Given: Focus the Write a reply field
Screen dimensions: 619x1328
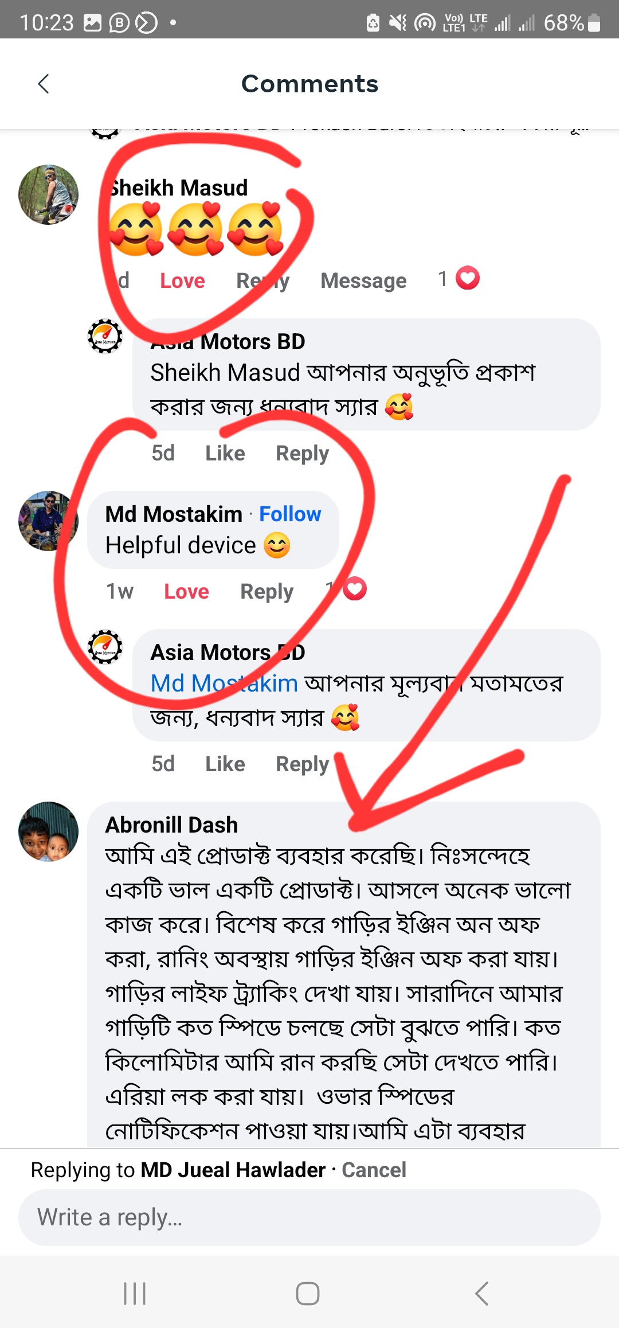Looking at the screenshot, I should [x=309, y=1217].
